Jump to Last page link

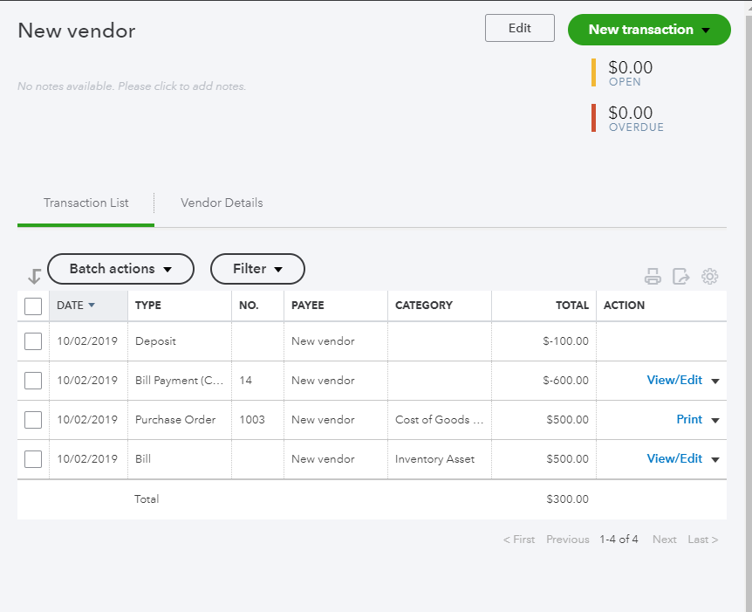pyautogui.click(x=702, y=540)
